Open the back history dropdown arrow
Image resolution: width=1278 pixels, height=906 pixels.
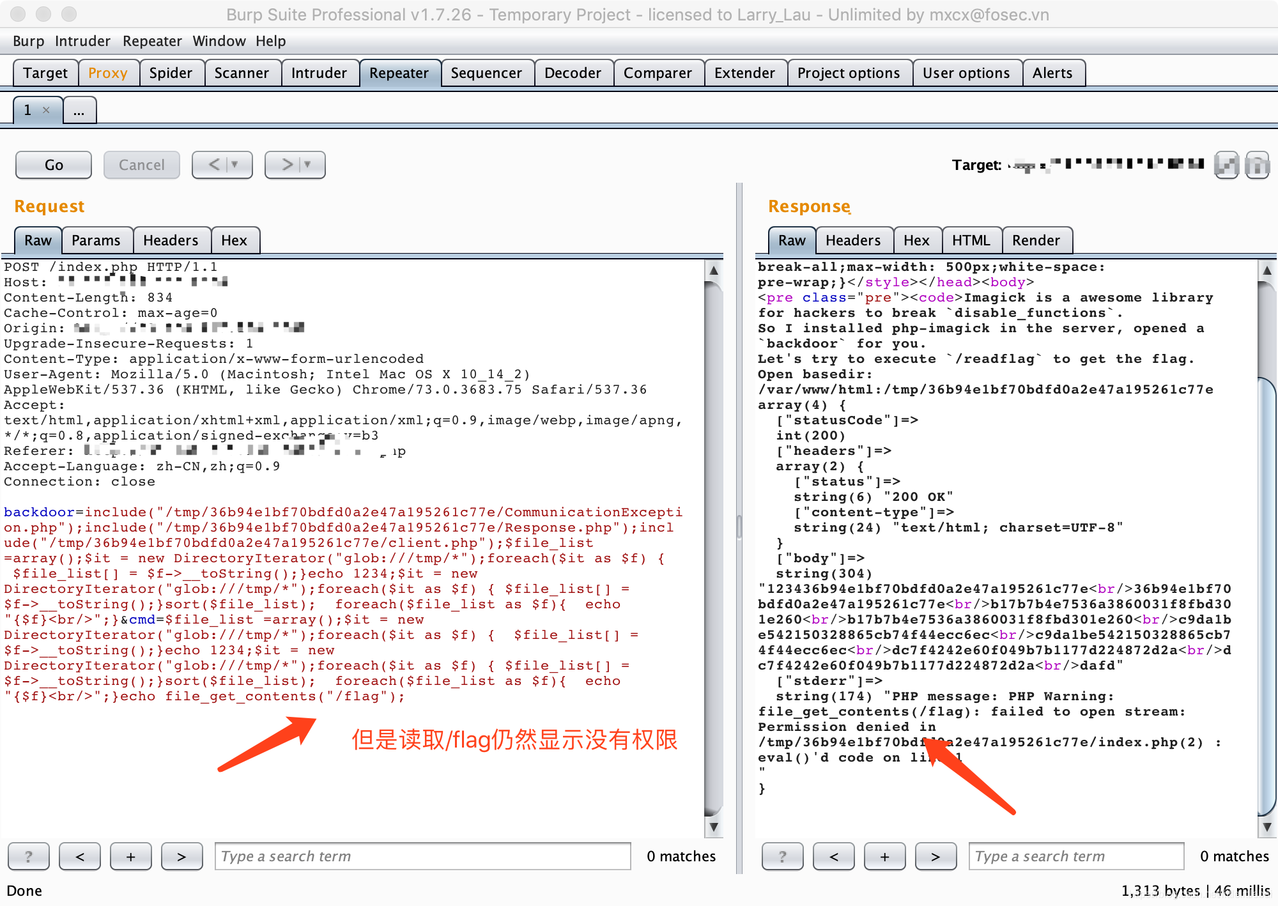pos(235,165)
